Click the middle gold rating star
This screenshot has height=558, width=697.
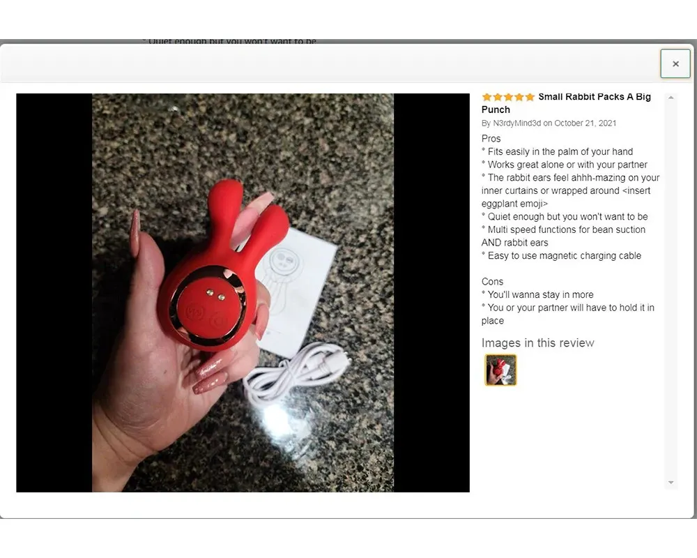pyautogui.click(x=508, y=97)
